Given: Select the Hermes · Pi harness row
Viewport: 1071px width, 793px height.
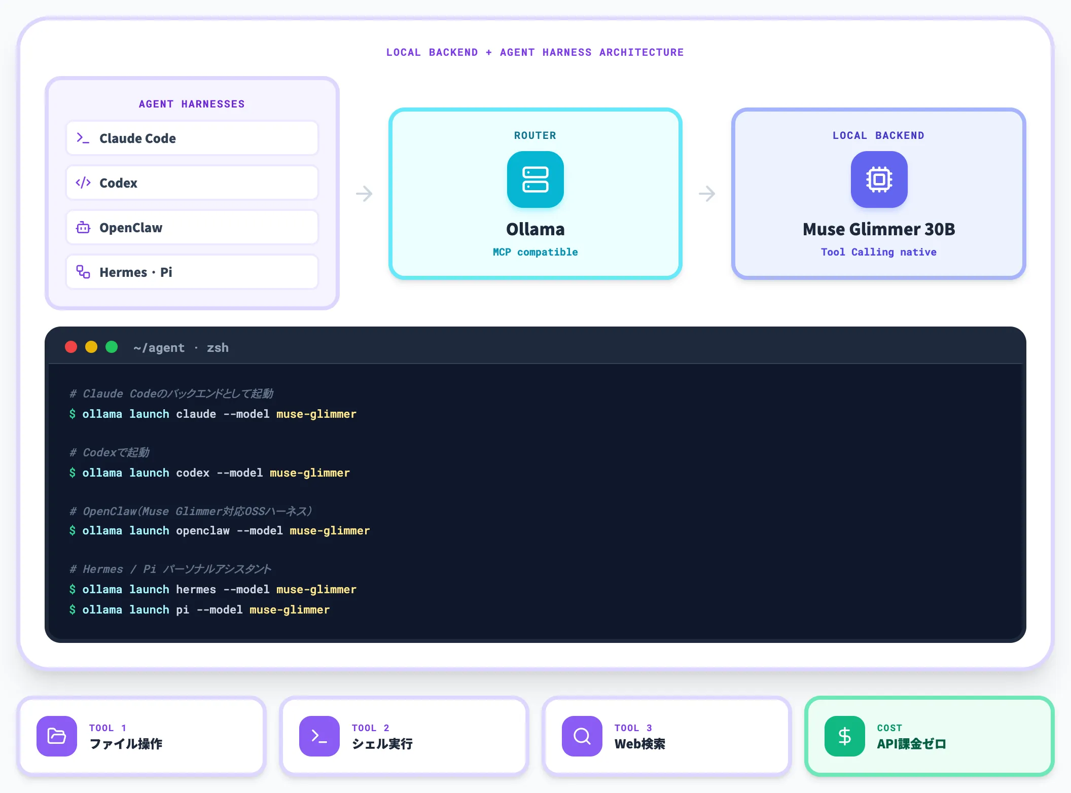Looking at the screenshot, I should click(192, 272).
